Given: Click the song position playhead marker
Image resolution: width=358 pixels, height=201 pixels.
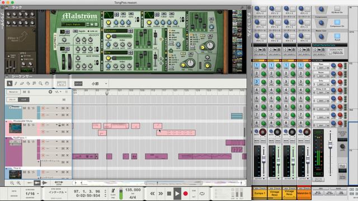Looking at the screenshot, I should (107, 93).
